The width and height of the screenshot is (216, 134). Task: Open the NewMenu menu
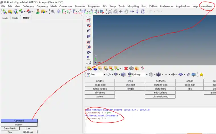206,6
